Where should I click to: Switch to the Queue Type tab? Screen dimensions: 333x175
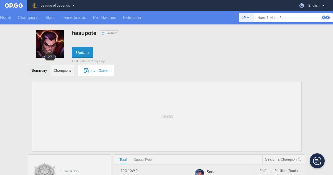click(143, 160)
